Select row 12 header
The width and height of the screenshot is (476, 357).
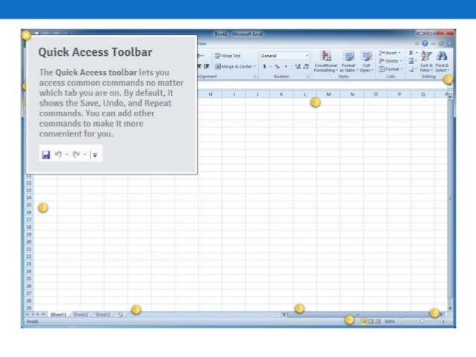(x=29, y=183)
